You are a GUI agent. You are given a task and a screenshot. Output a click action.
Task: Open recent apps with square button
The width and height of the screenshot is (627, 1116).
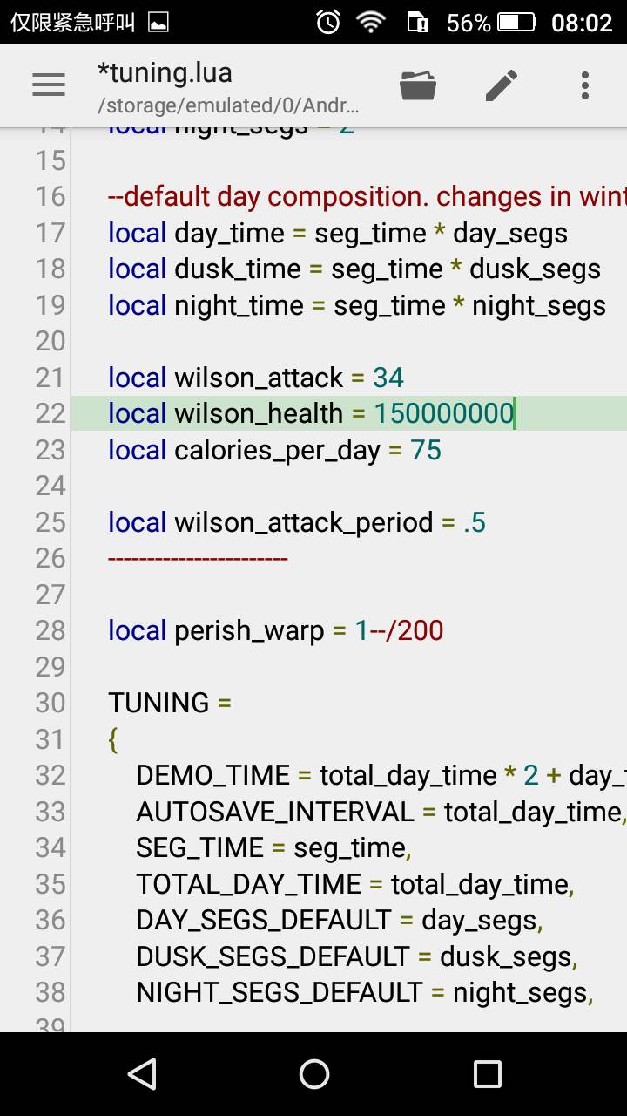pyautogui.click(x=487, y=1074)
